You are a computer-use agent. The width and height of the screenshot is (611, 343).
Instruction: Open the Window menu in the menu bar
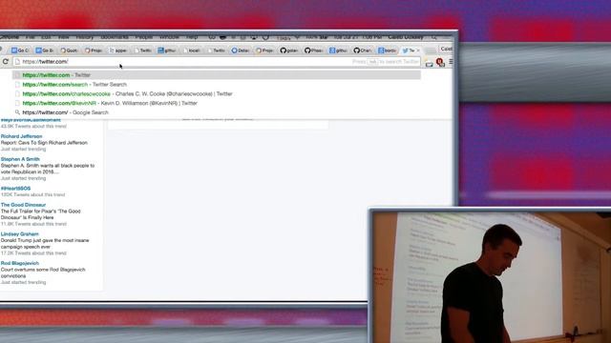169,37
